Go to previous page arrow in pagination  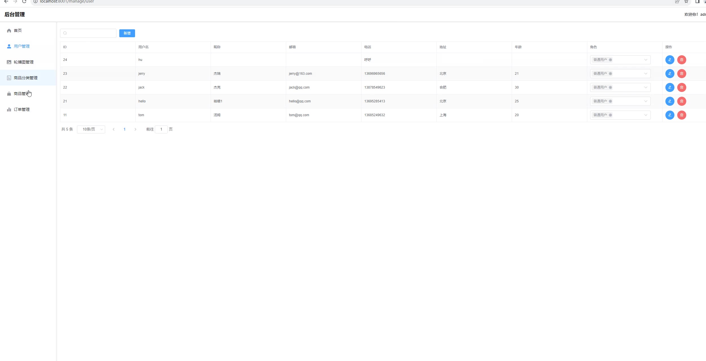pos(114,129)
